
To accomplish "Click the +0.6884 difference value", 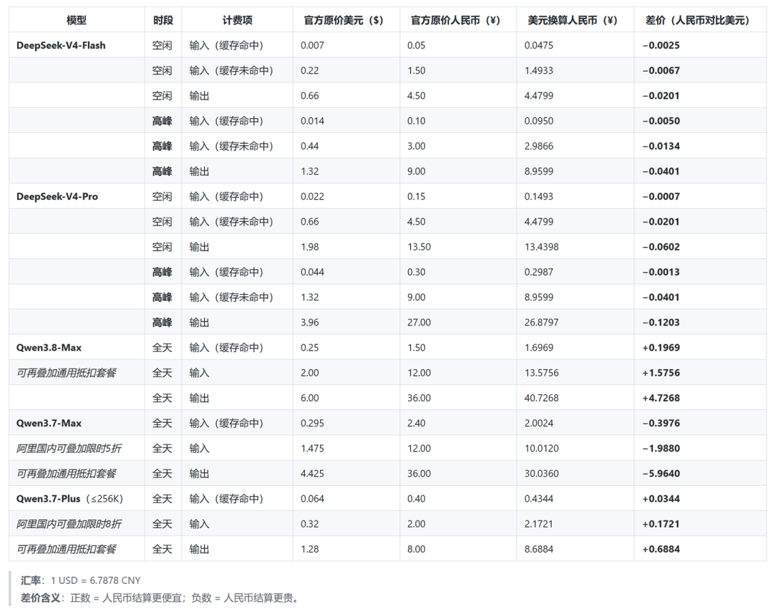I will [x=661, y=549].
